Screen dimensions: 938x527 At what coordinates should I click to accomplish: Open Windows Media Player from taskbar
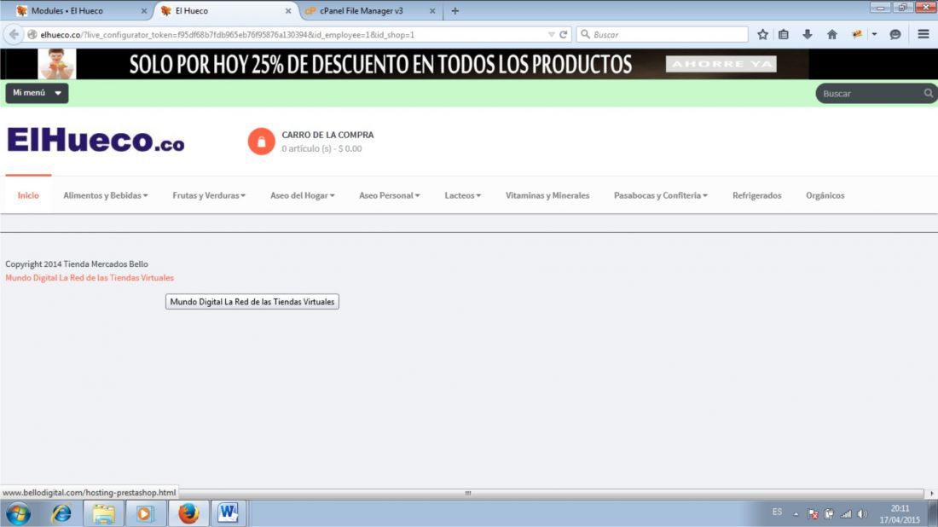144,514
